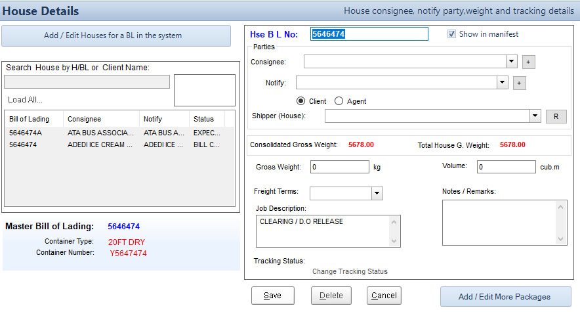The width and height of the screenshot is (580, 312).
Task: Click Add / Edit Houses for a BL button
Action: pyautogui.click(x=116, y=35)
